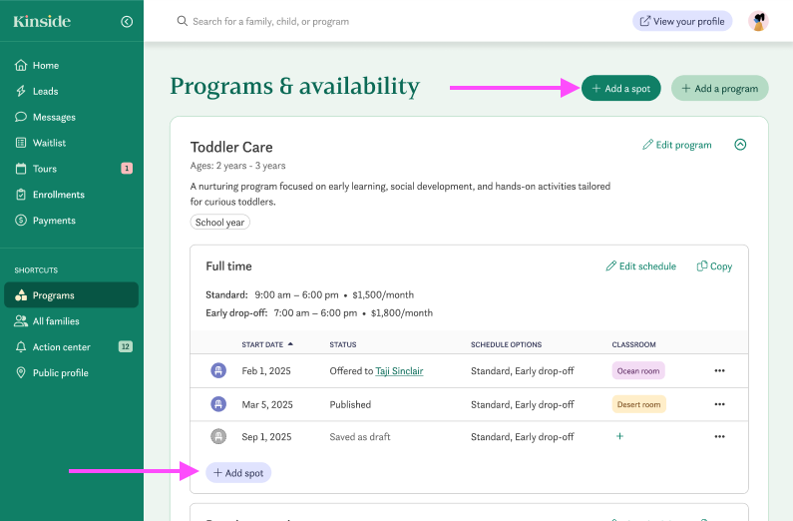This screenshot has width=793, height=521.
Task: Open the Taji Sinclair link
Action: pyautogui.click(x=399, y=371)
